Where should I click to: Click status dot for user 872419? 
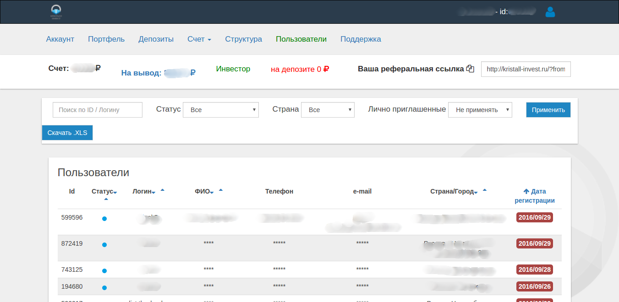104,245
